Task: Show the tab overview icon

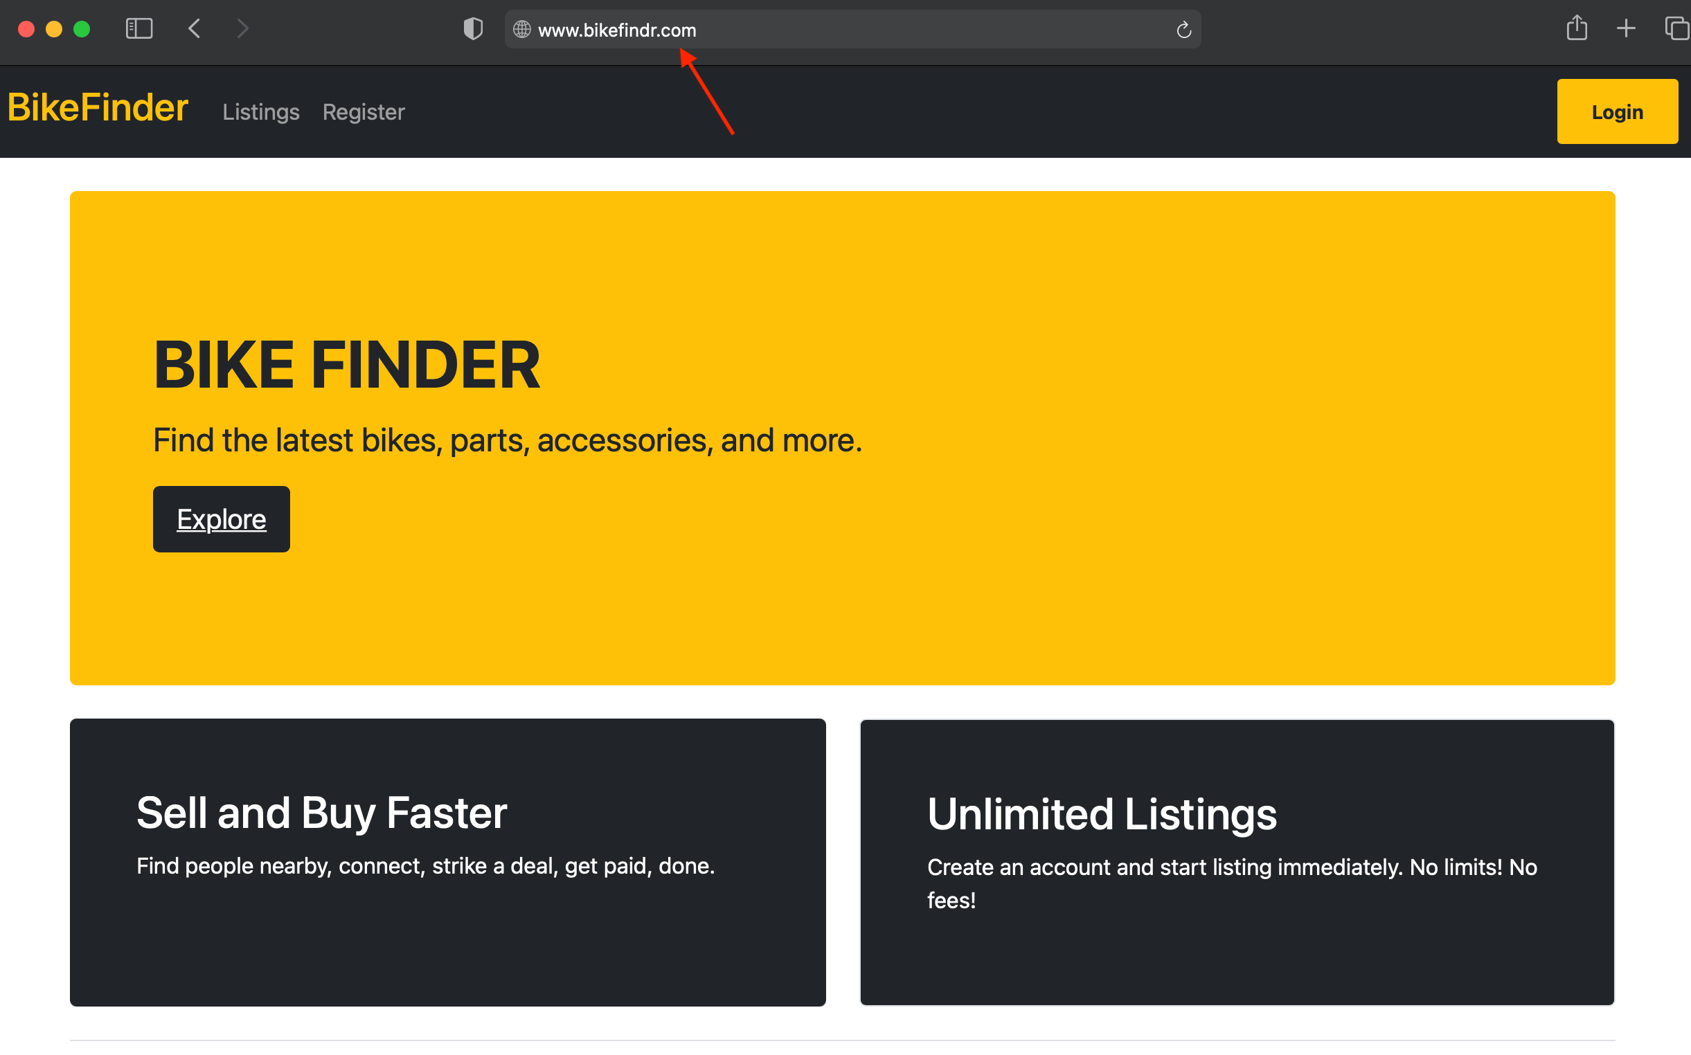Action: click(x=1676, y=28)
